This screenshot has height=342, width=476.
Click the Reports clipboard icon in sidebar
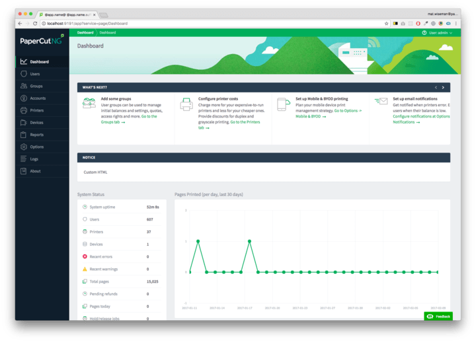[x=23, y=135]
